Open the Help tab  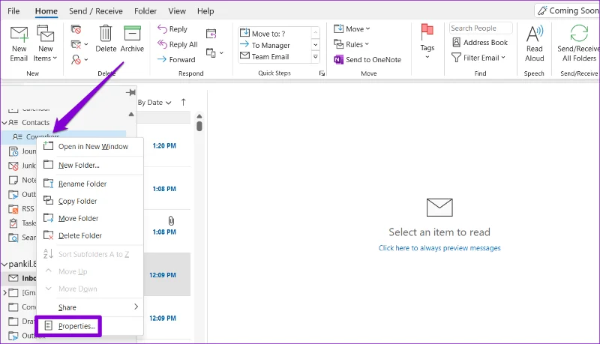(x=205, y=11)
